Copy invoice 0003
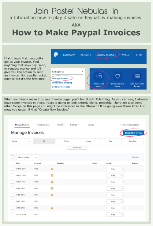This screenshot has height=226, width=153. (113, 201)
